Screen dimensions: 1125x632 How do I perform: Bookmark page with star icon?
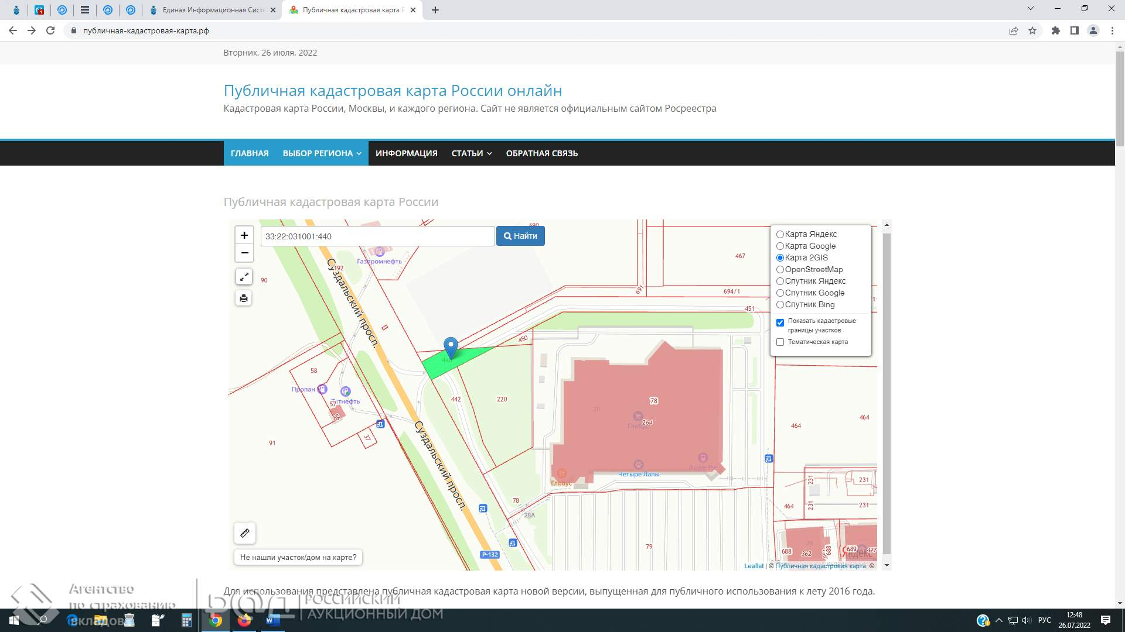tap(1032, 30)
